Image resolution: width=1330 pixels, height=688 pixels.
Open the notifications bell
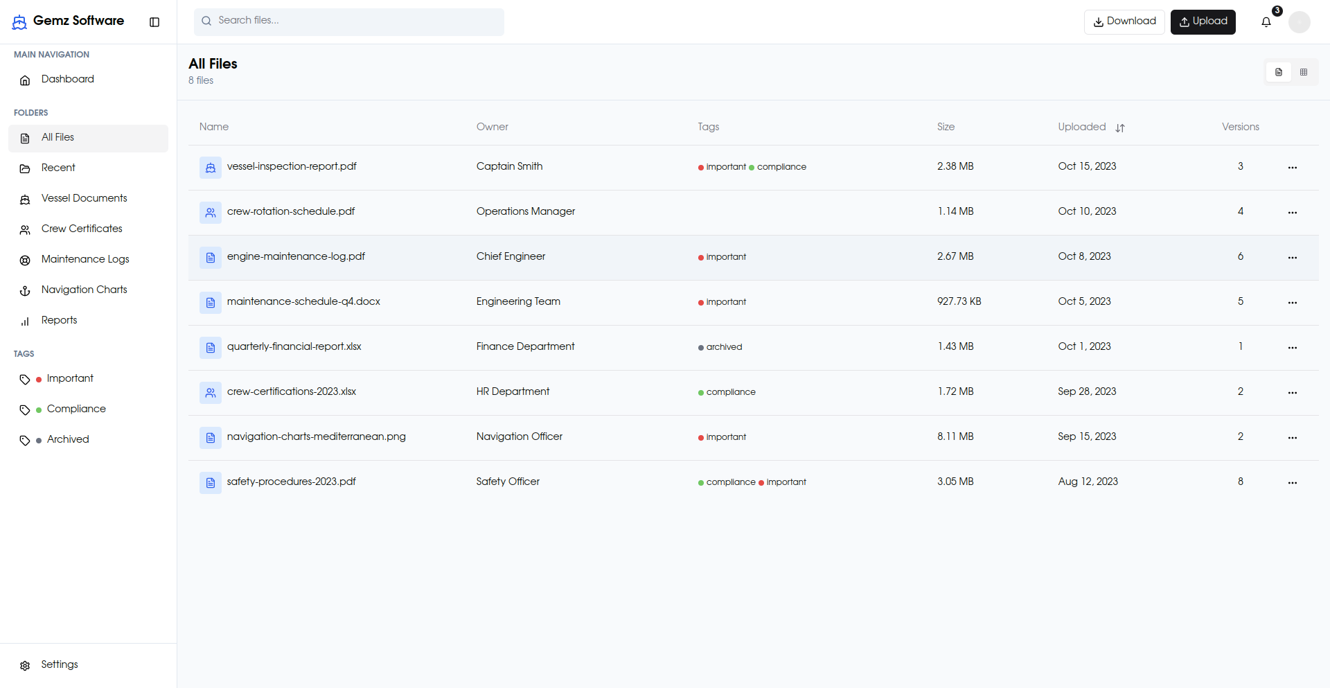1266,22
